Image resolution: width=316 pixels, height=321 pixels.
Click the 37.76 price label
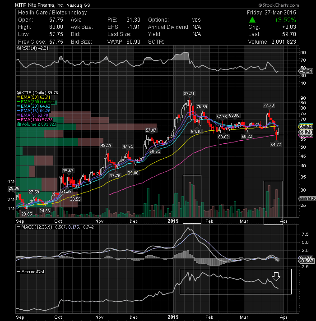point(115,176)
